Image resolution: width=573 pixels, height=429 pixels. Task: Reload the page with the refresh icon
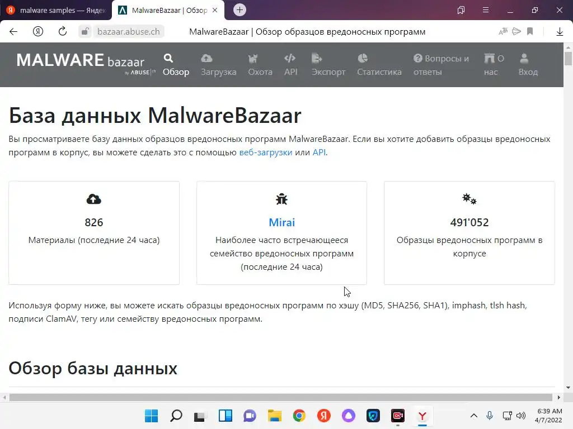point(63,31)
